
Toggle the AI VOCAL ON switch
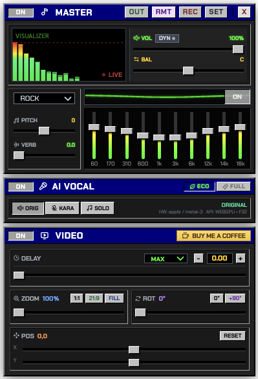[21, 187]
